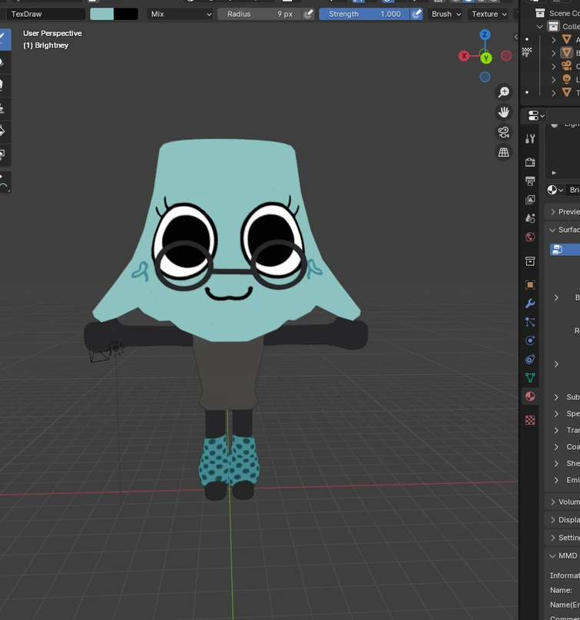Expand the Volume panel

click(x=568, y=502)
